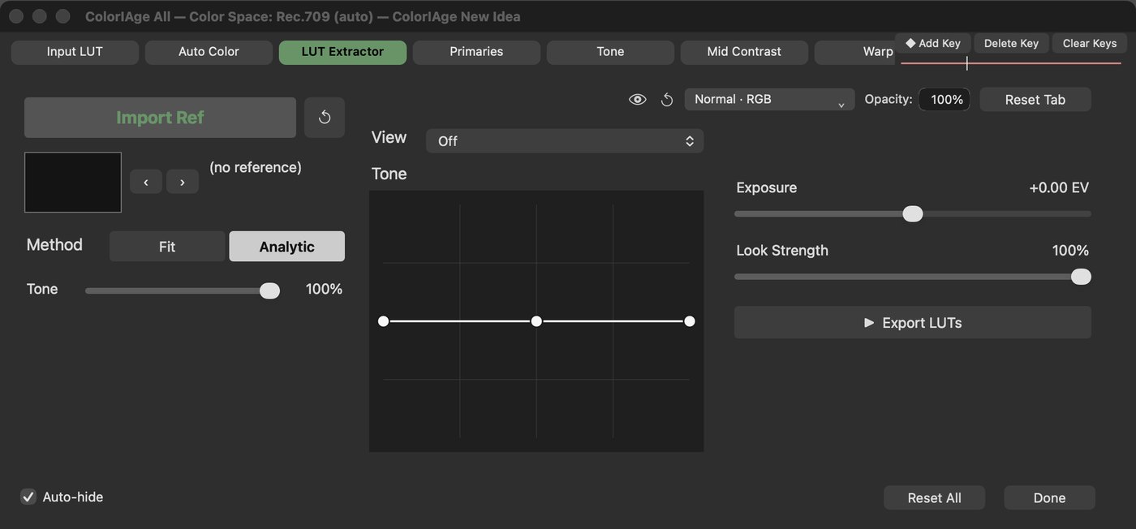
Task: Select the right tone curve point
Action: 690,321
